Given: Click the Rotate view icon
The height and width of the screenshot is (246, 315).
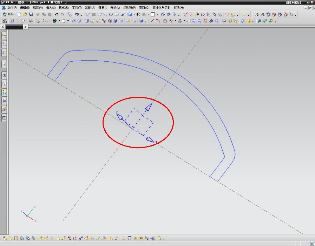Looking at the screenshot, I should click(x=111, y=14).
